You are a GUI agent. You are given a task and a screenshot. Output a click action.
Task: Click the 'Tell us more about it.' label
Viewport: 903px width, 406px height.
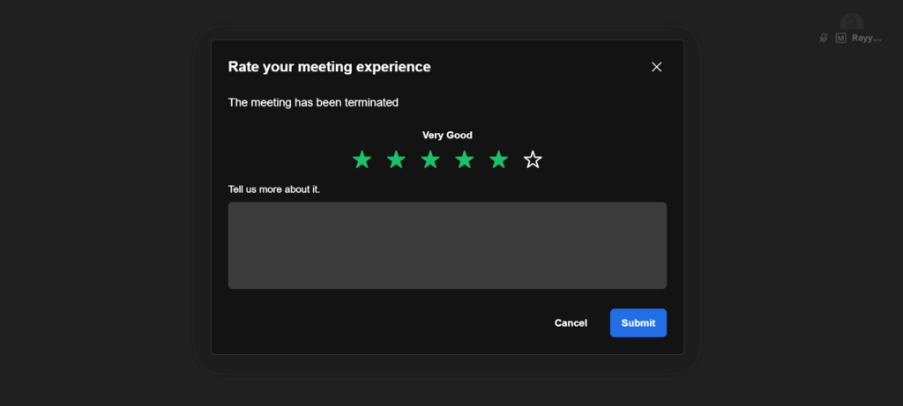coord(273,189)
